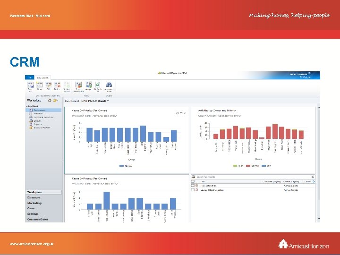Image resolution: width=340 pixels, height=255 pixels.
Task: Click the dashboard scrollbar down arrow
Action: [x=319, y=218]
